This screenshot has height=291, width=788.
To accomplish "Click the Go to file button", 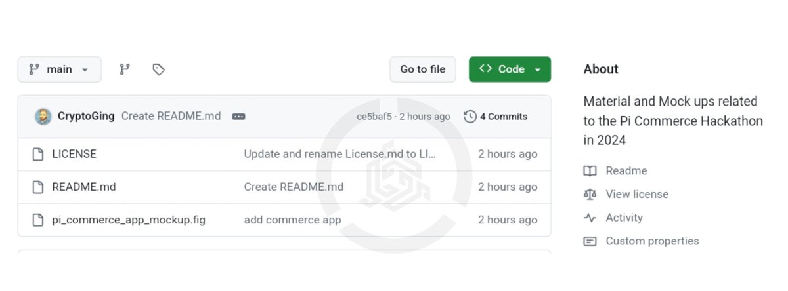I will coord(423,69).
